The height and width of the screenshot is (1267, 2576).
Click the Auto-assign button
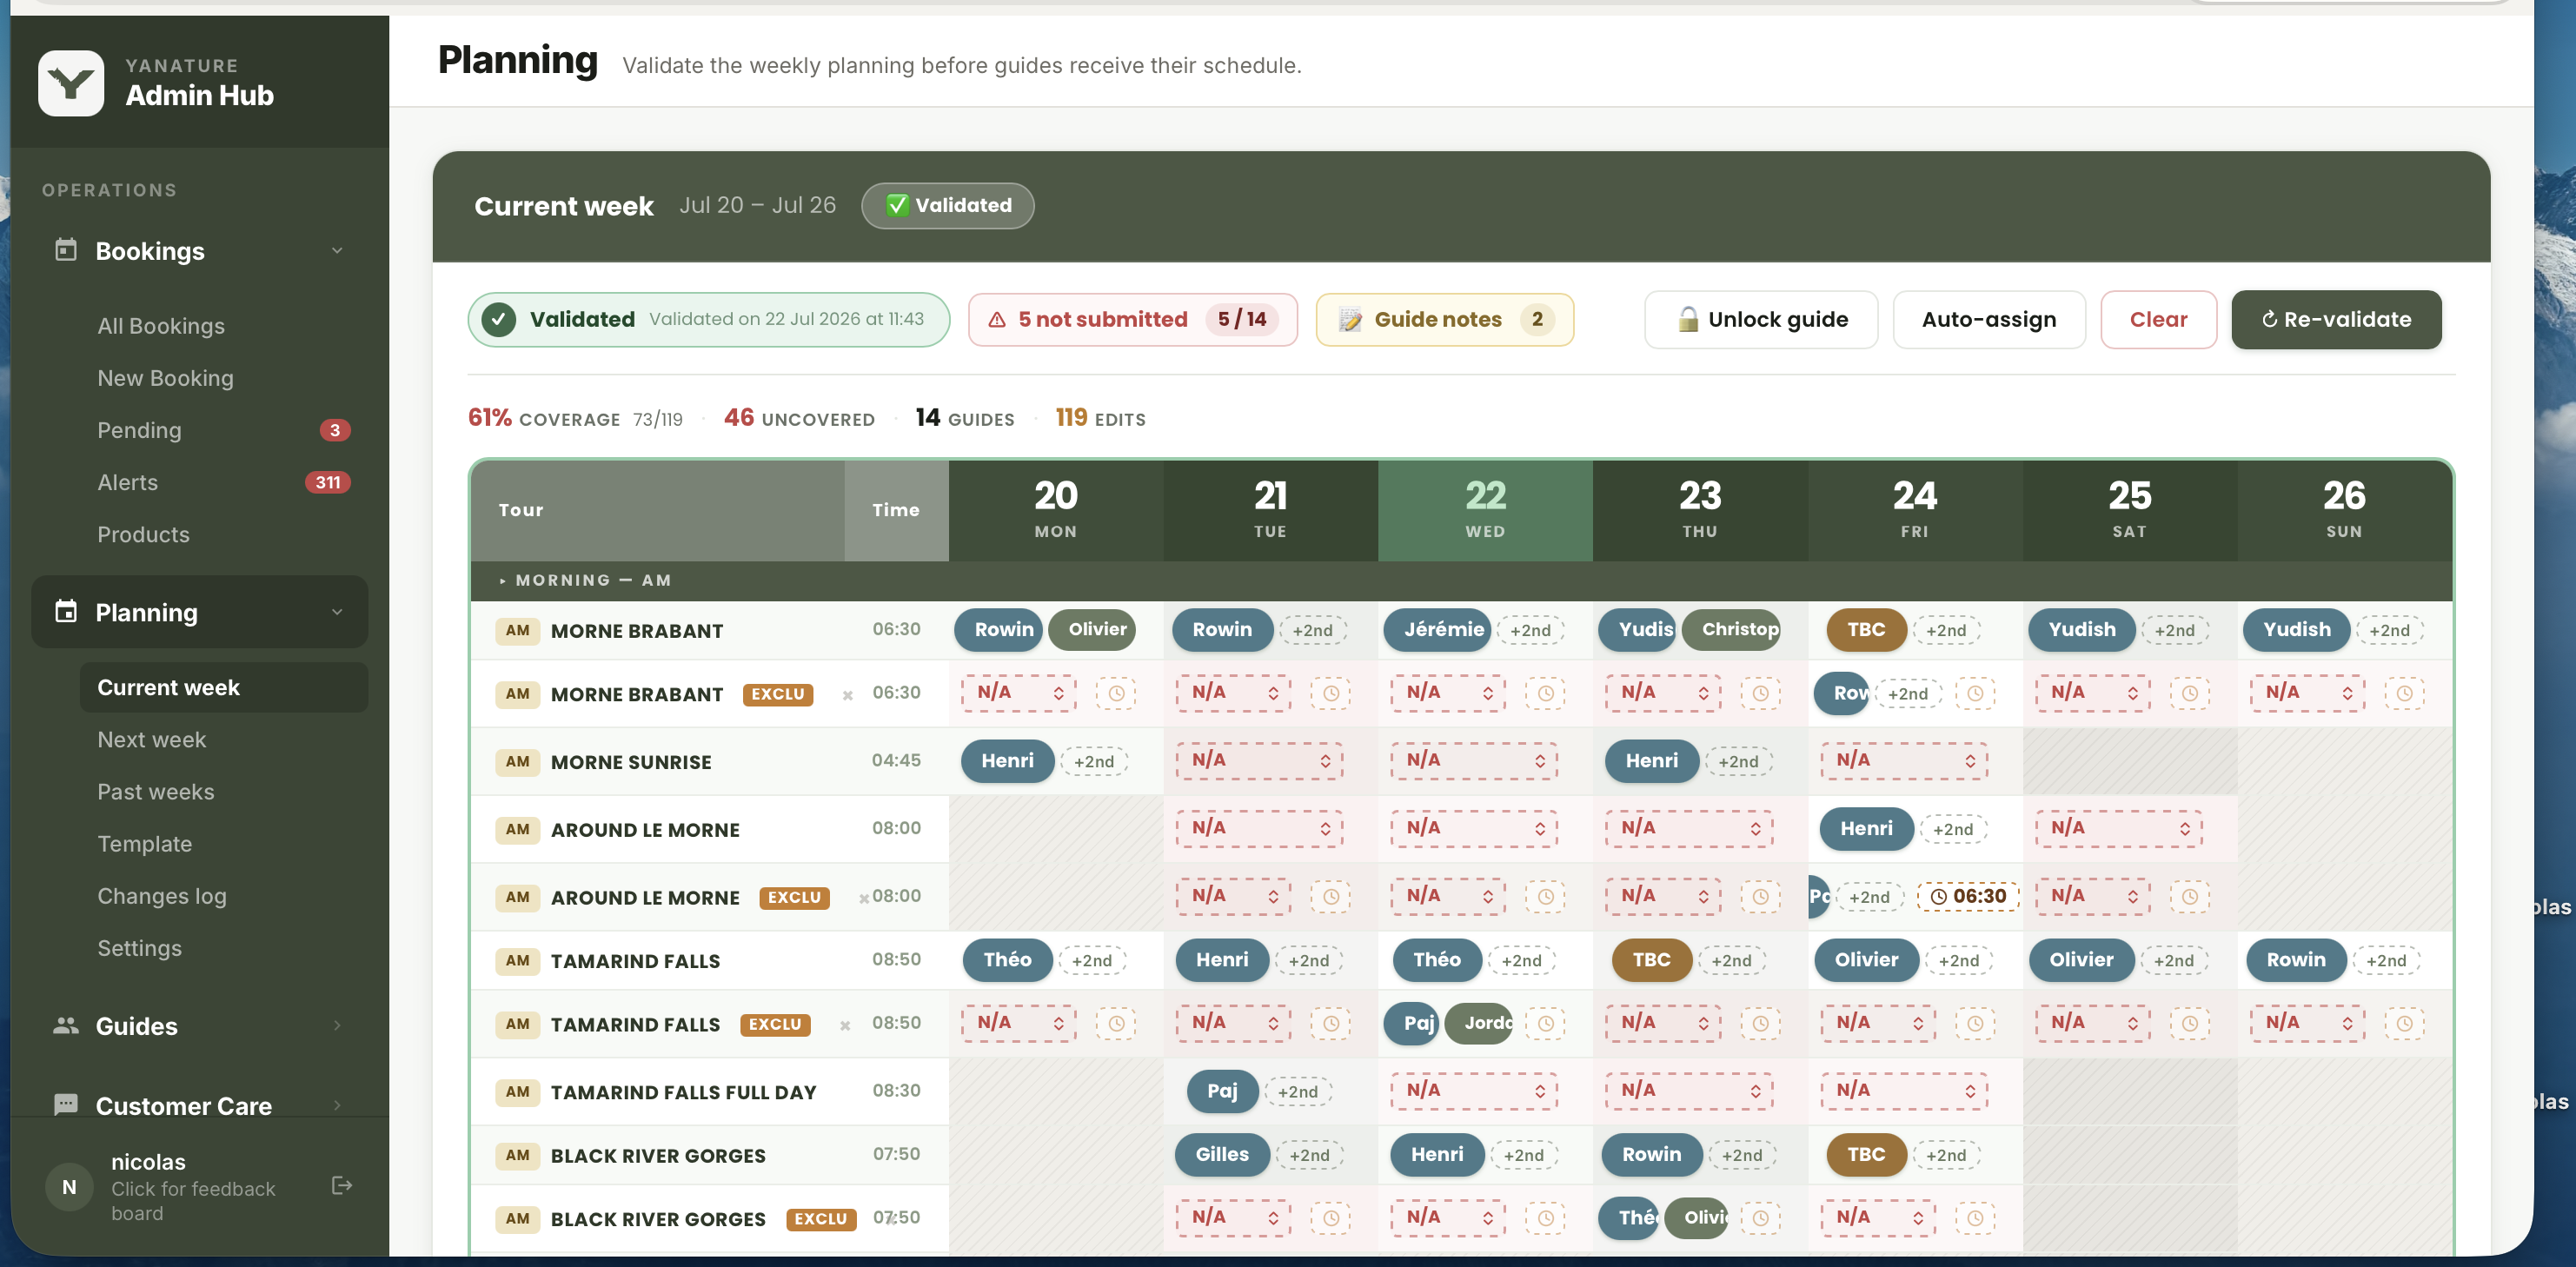pyautogui.click(x=1988, y=320)
